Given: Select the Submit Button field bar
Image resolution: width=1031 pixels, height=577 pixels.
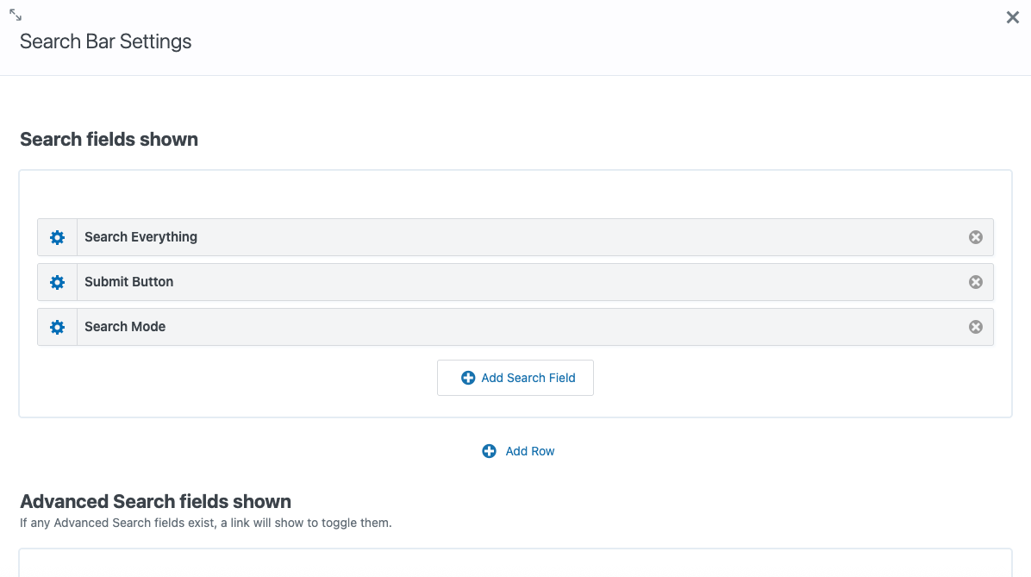Looking at the screenshot, I should [x=517, y=282].
